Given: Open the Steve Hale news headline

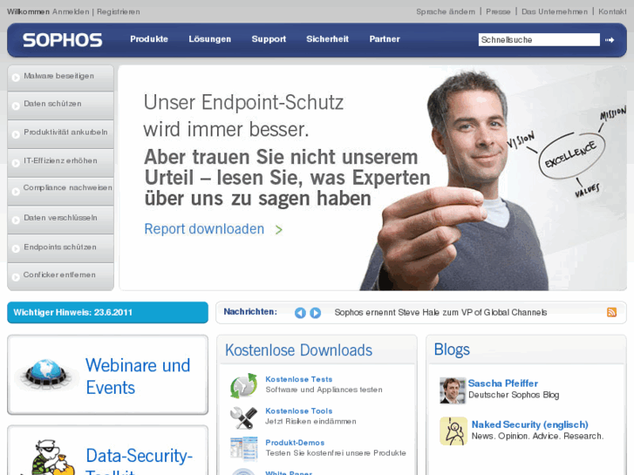Looking at the screenshot, I should pos(440,313).
